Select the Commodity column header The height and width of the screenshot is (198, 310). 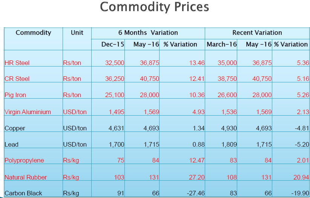click(x=33, y=32)
